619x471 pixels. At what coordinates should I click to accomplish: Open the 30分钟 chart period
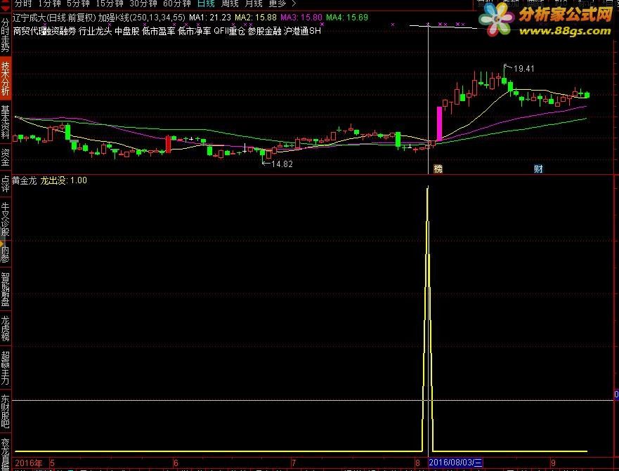143,4
